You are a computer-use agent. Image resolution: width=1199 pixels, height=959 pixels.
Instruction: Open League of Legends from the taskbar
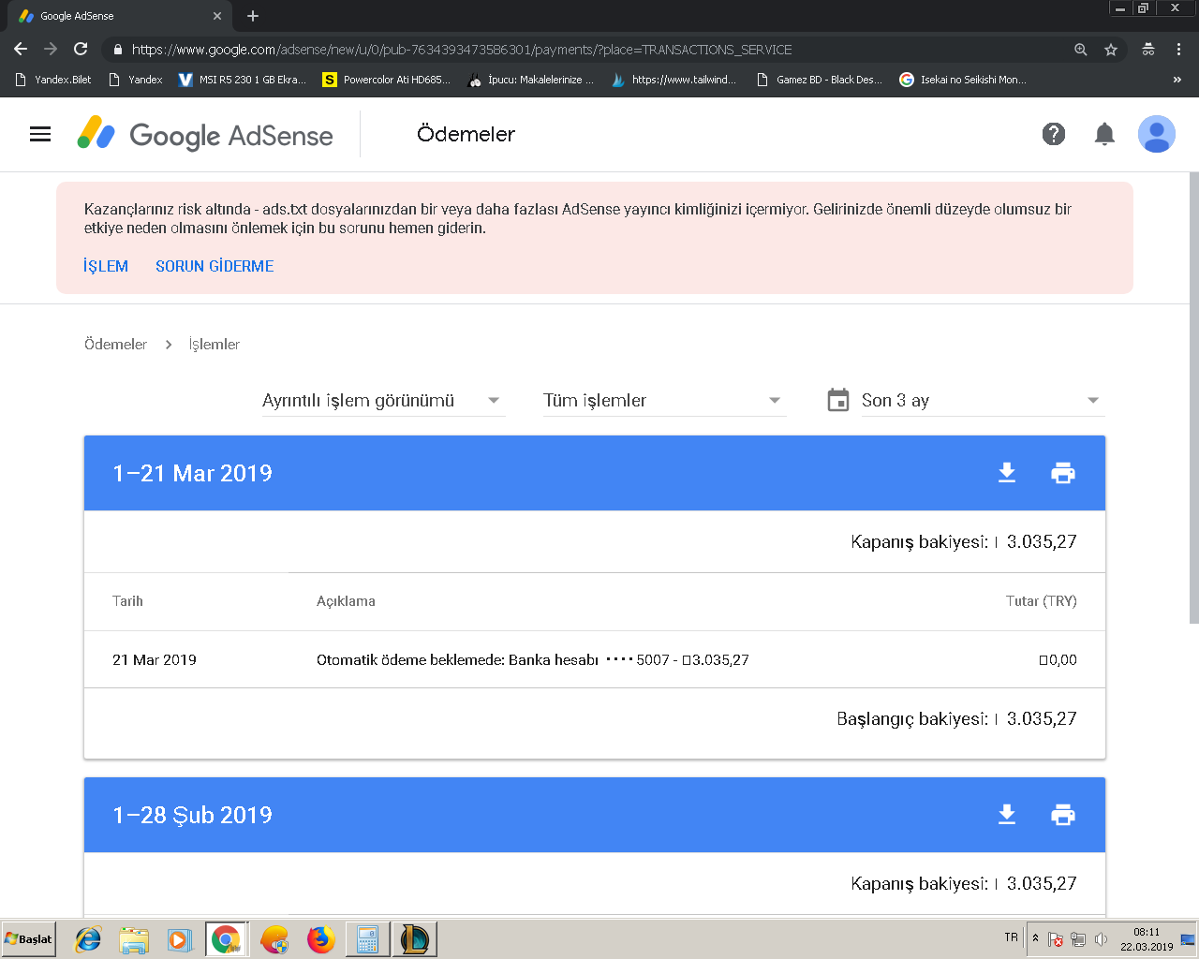tap(414, 939)
